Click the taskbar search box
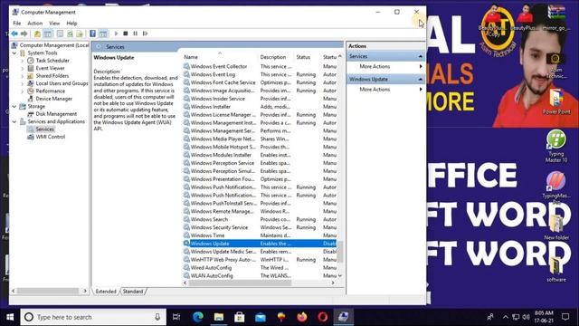Image resolution: width=579 pixels, height=326 pixels. point(93,317)
